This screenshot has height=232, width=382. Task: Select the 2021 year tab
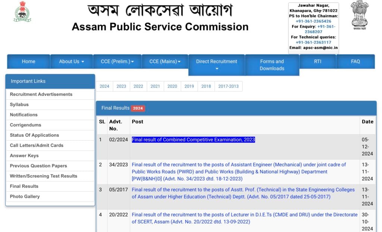coord(155,86)
